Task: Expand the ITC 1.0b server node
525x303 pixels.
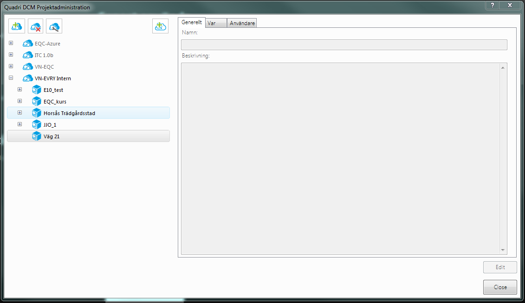Action: click(x=11, y=55)
